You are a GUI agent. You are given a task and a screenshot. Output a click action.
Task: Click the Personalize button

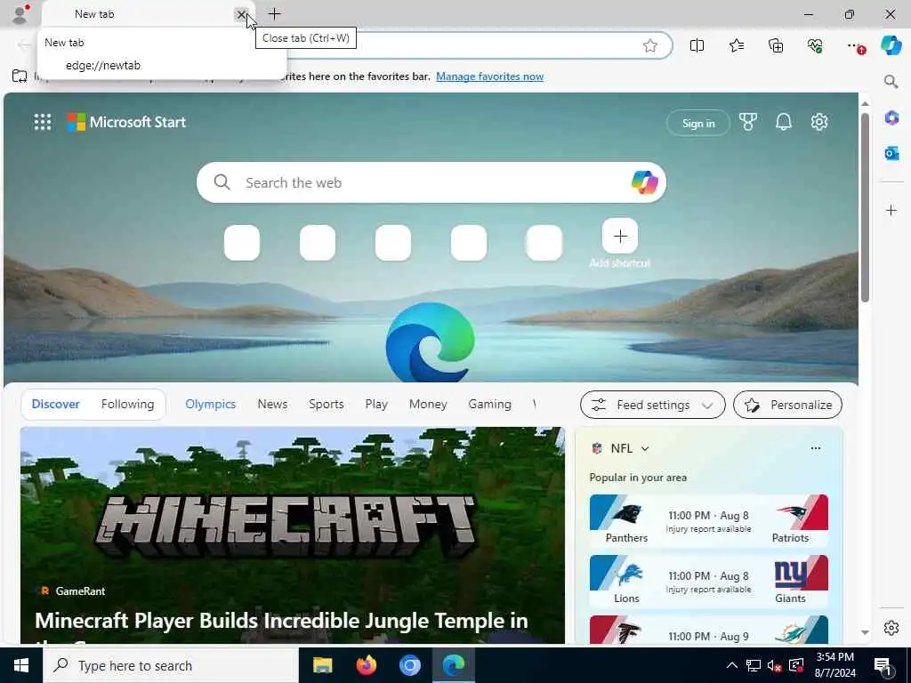point(787,405)
